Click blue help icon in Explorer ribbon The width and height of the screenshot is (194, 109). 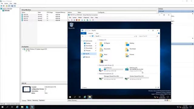[159, 33]
